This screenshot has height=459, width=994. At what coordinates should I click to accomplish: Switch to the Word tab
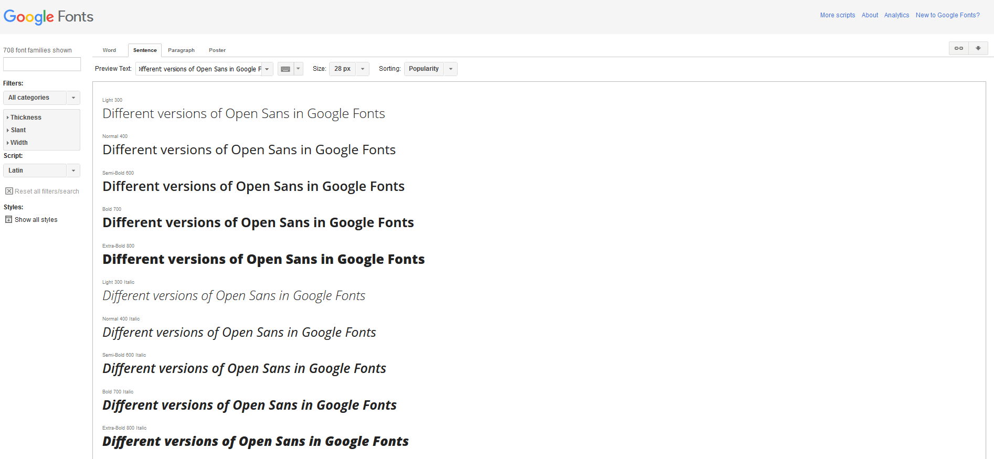tap(109, 50)
